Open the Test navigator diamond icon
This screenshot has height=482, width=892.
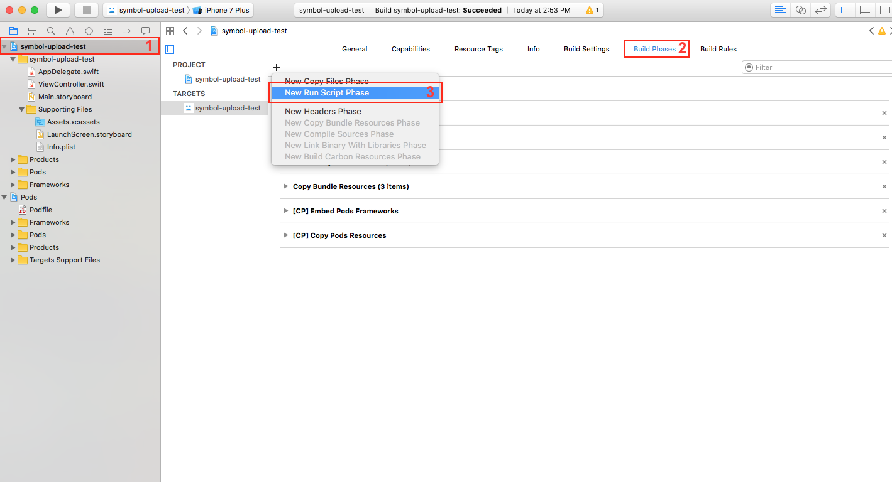tap(89, 31)
